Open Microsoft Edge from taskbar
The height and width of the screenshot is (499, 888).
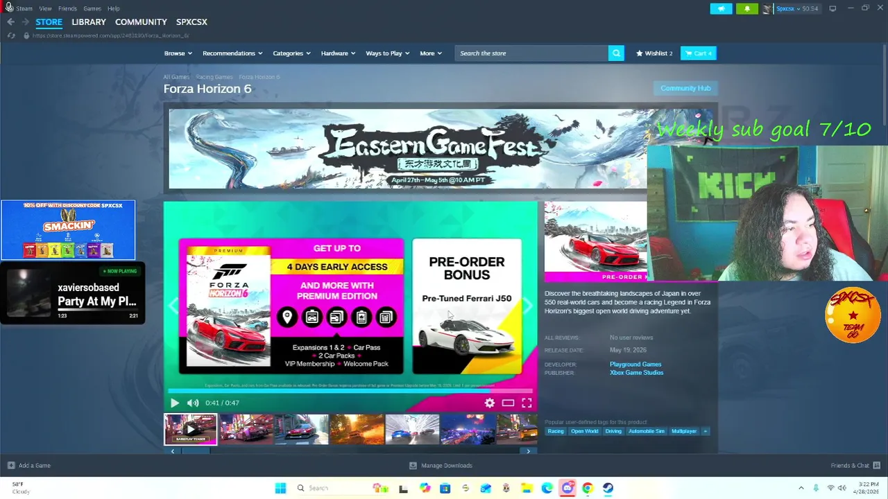(547, 488)
